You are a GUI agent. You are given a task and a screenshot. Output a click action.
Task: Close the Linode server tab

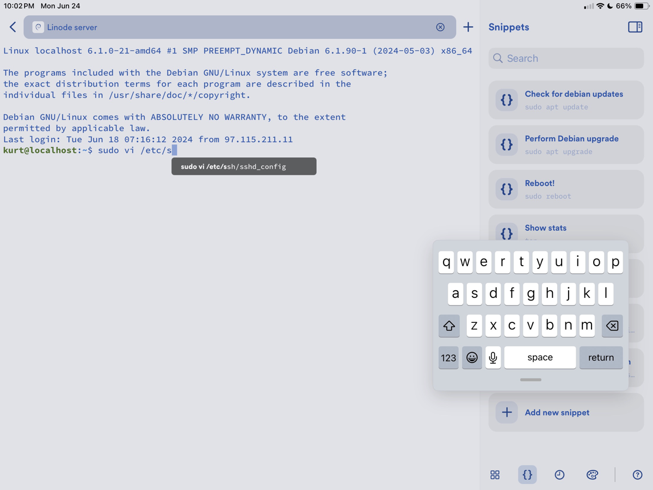click(x=440, y=27)
